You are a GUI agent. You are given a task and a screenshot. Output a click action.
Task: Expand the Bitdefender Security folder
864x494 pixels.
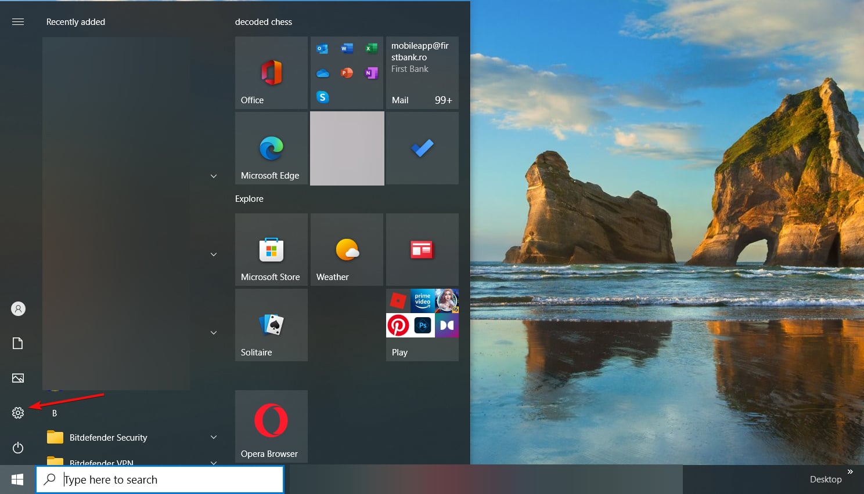213,437
